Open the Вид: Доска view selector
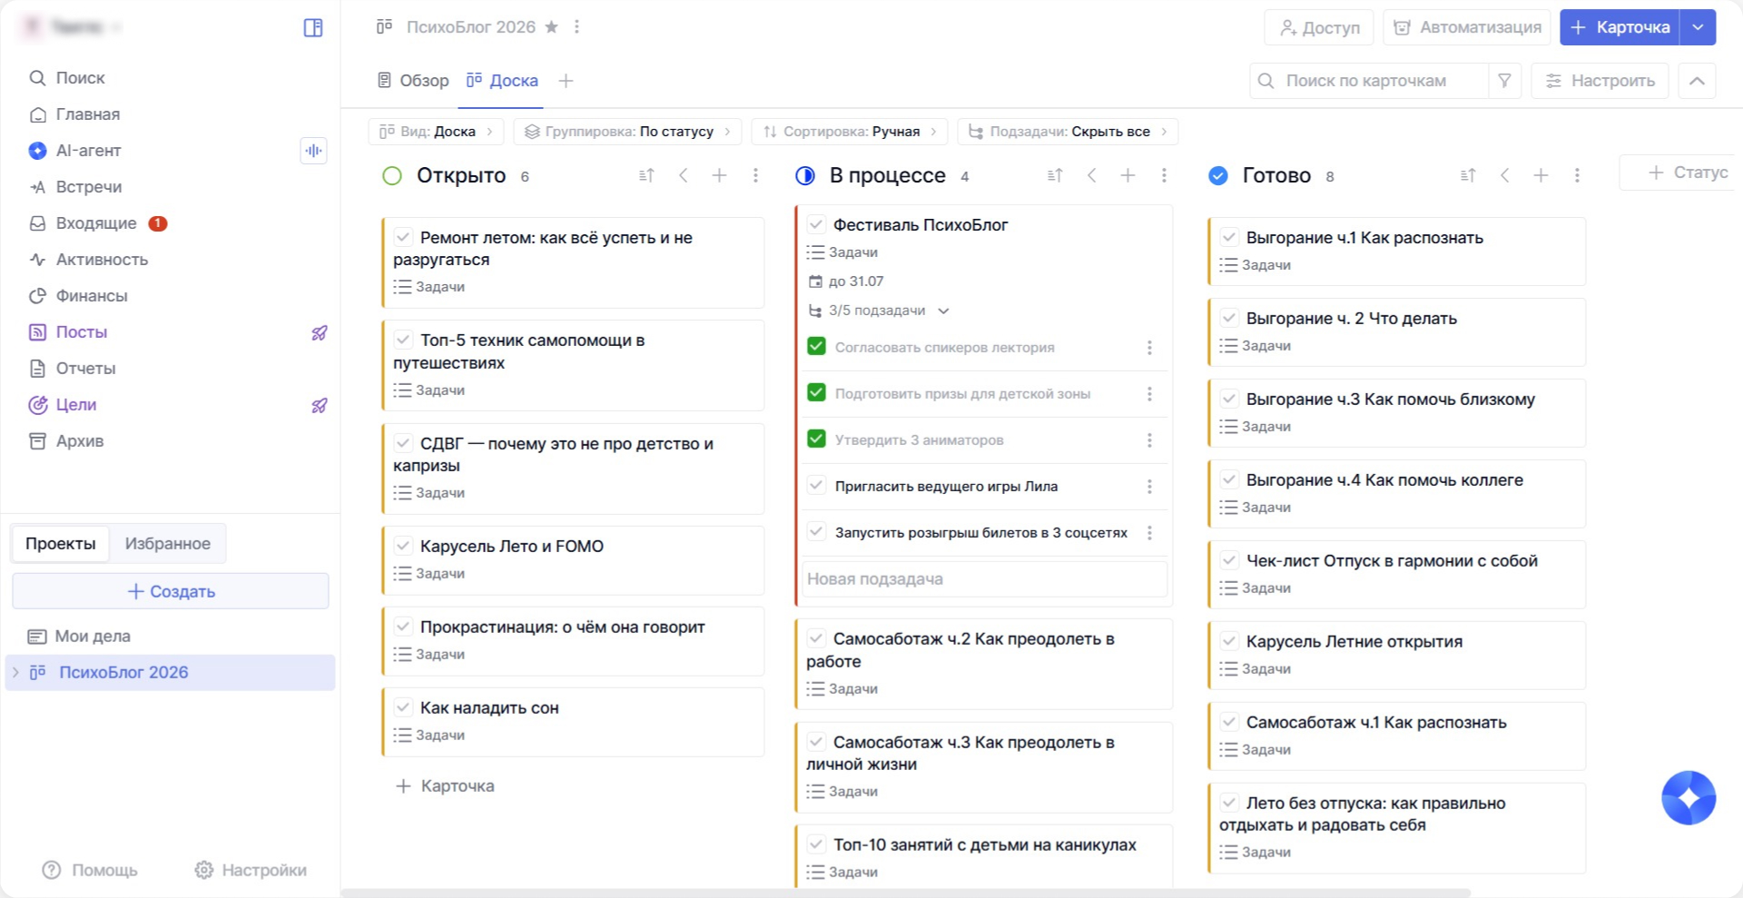The height and width of the screenshot is (898, 1743). (437, 132)
